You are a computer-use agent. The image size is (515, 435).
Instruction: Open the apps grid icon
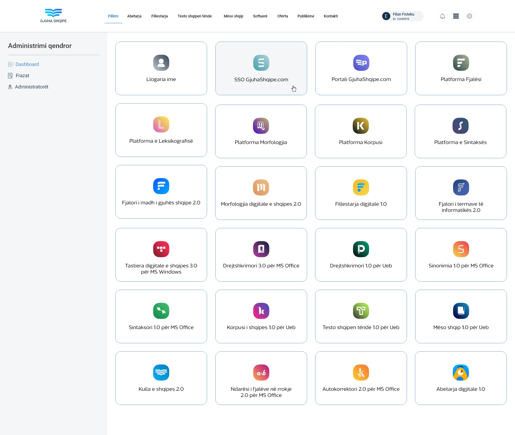tap(456, 16)
